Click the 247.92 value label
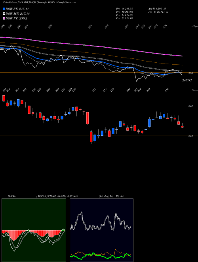The width and height of the screenshot is (198, 262). (187, 80)
